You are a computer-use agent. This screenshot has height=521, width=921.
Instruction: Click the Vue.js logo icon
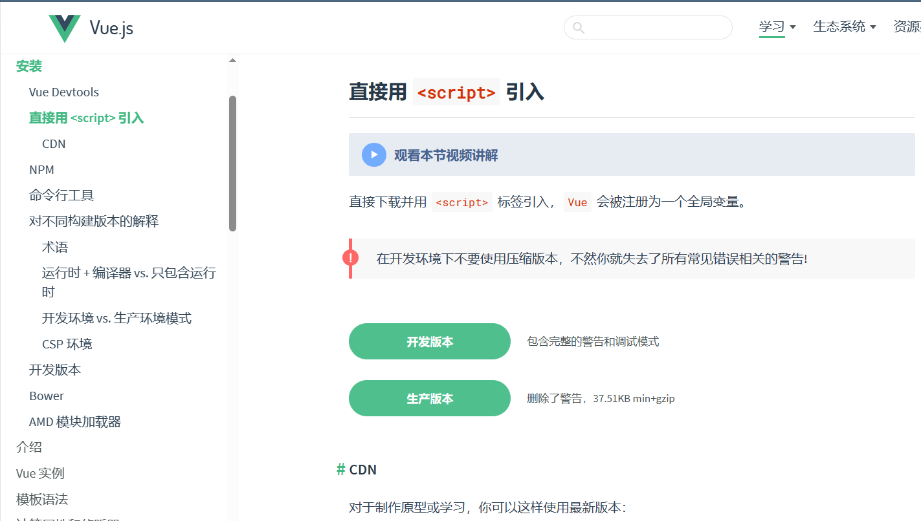(65, 28)
